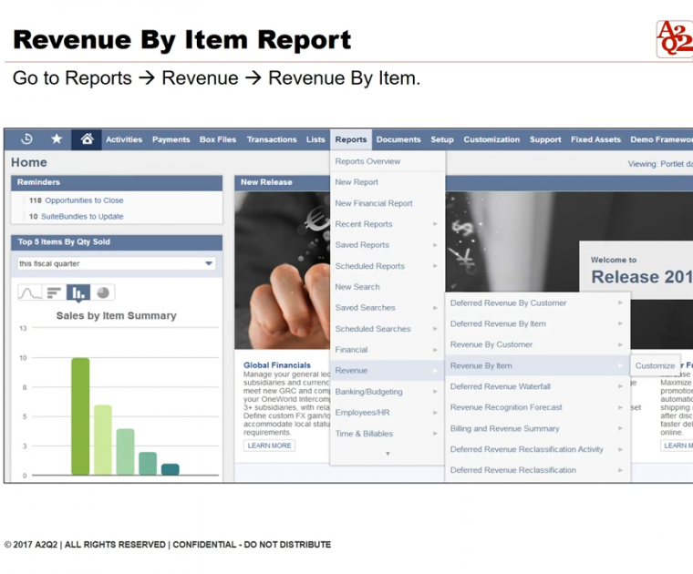Select the vertical column chart icon

pyautogui.click(x=78, y=292)
